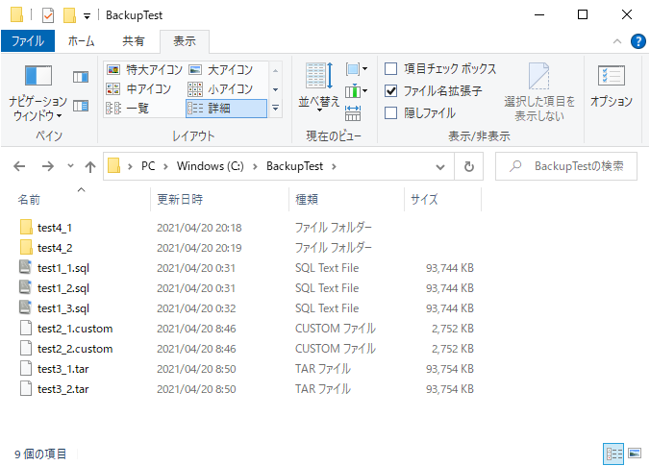Select 小アイコン layout

click(x=220, y=88)
